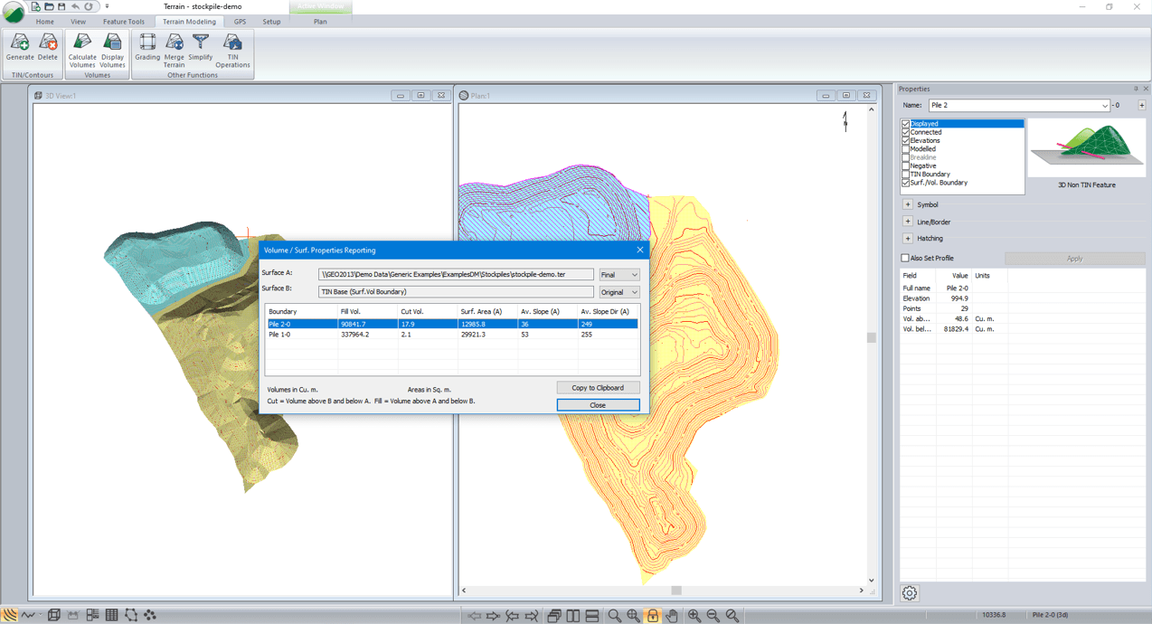Viewport: 1152px width, 624px height.
Task: Switch to the Terrain Modeling tab
Action: 189,21
